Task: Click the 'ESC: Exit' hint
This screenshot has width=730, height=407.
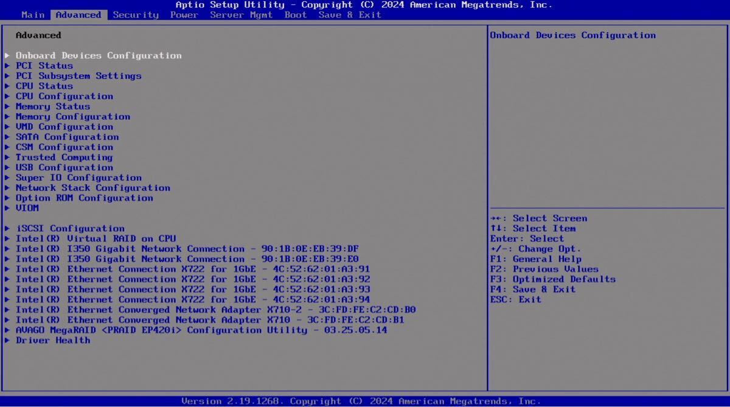Action: pos(516,299)
